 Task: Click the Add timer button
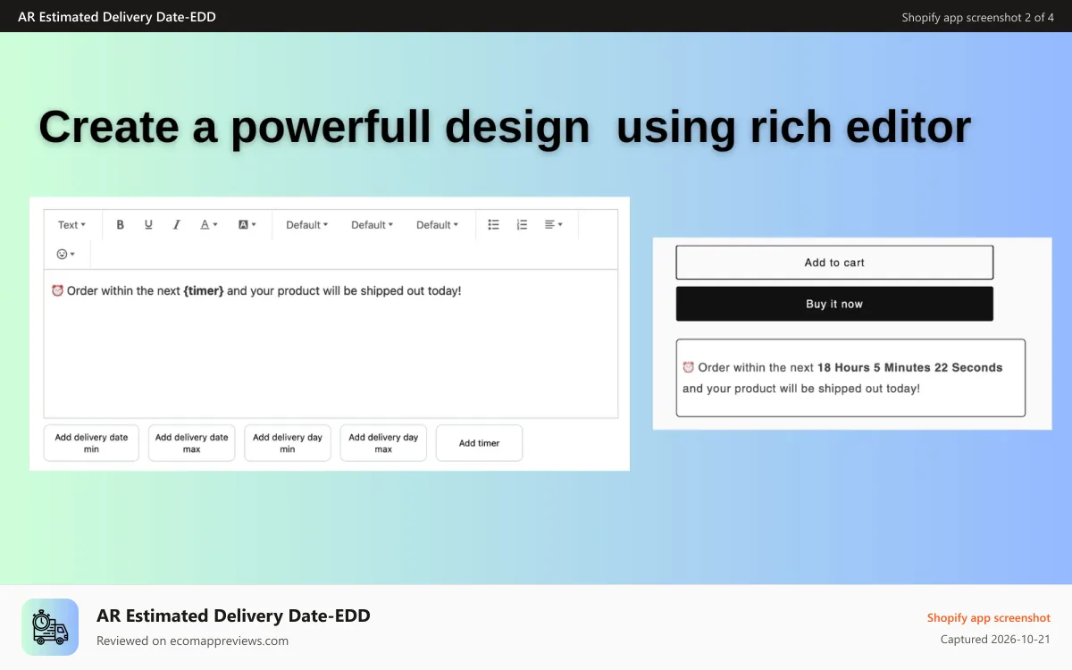coord(479,443)
